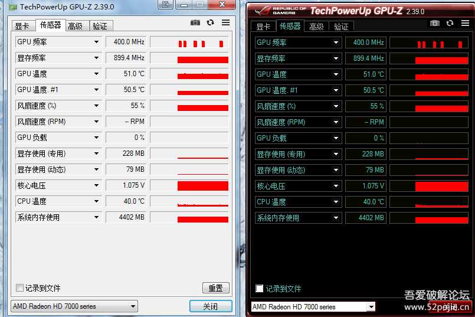Click 79 MB value in ROG-themed window

[366, 170]
